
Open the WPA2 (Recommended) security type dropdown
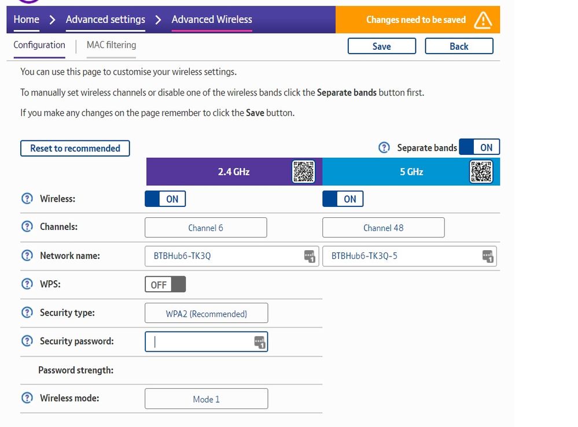pyautogui.click(x=207, y=313)
